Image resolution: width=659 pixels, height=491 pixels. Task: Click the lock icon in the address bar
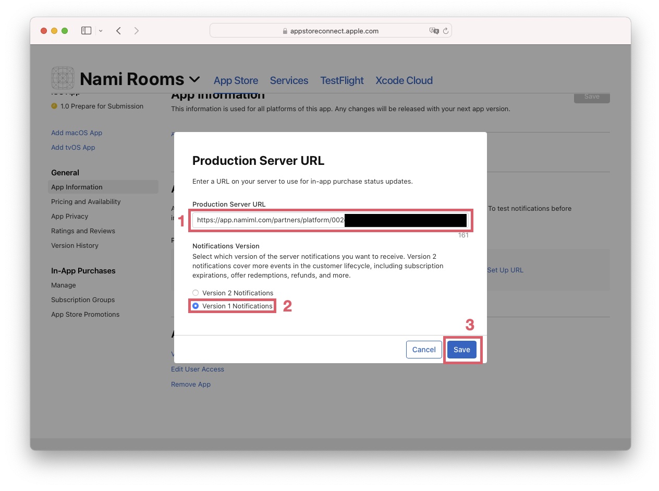tap(285, 31)
